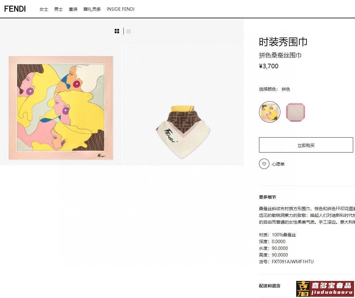Viewport: 355px width, 298px height.
Task: Open the flat scarf product image
Action: tap(61, 108)
